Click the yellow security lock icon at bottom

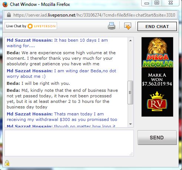(x=7, y=163)
